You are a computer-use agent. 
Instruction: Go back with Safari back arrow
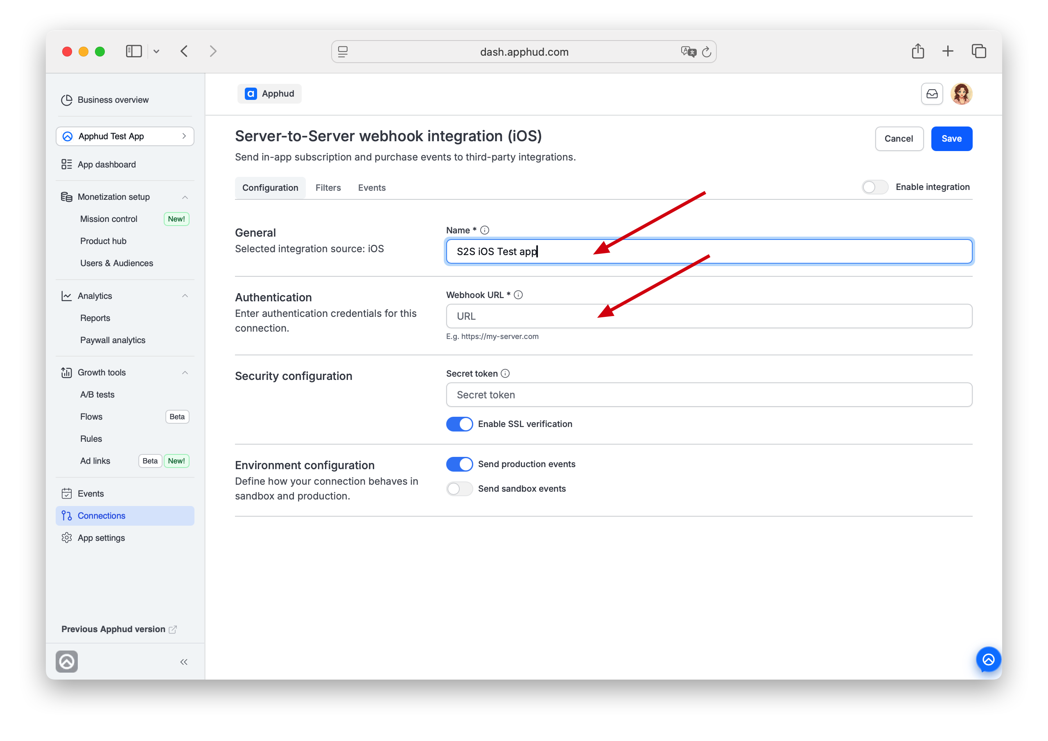[184, 51]
